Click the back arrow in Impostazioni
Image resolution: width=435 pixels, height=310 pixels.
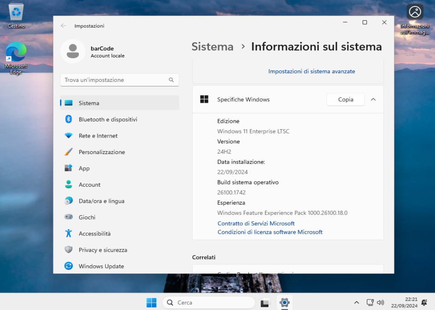(x=63, y=26)
